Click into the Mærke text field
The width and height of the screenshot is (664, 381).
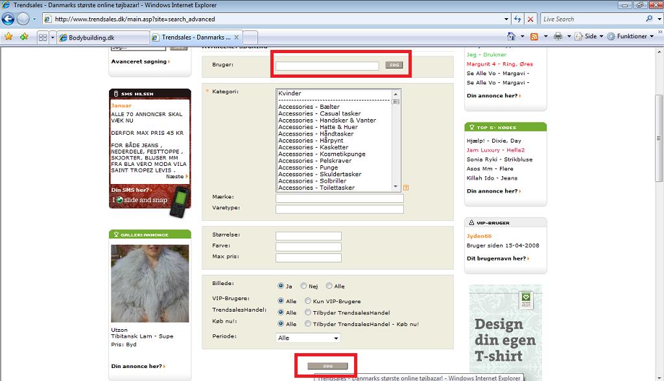click(x=340, y=198)
